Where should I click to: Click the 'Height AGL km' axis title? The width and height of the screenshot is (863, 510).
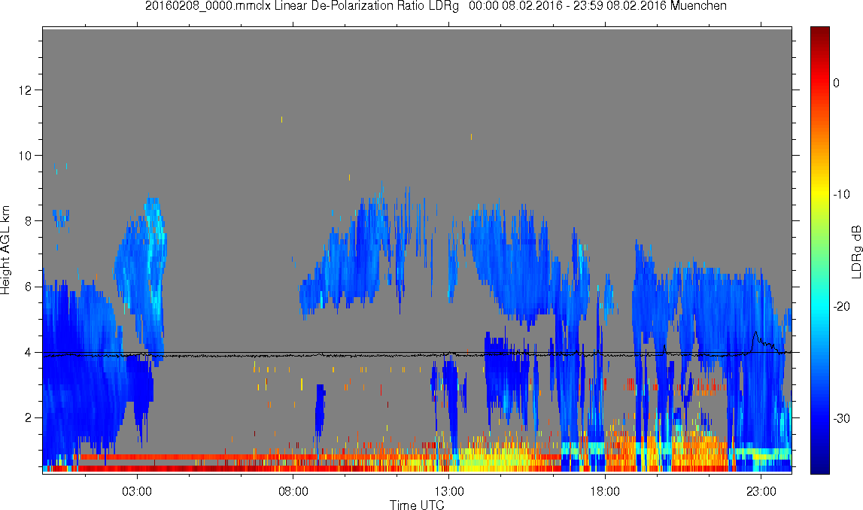tap(6, 250)
